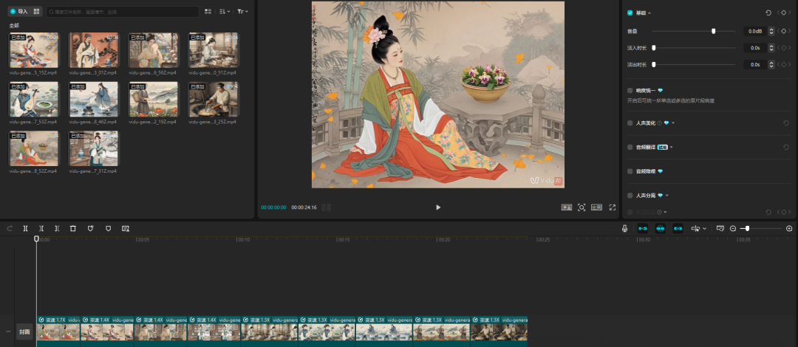Click the filename vidu-gene...8_52Z.mp4

coord(33,171)
